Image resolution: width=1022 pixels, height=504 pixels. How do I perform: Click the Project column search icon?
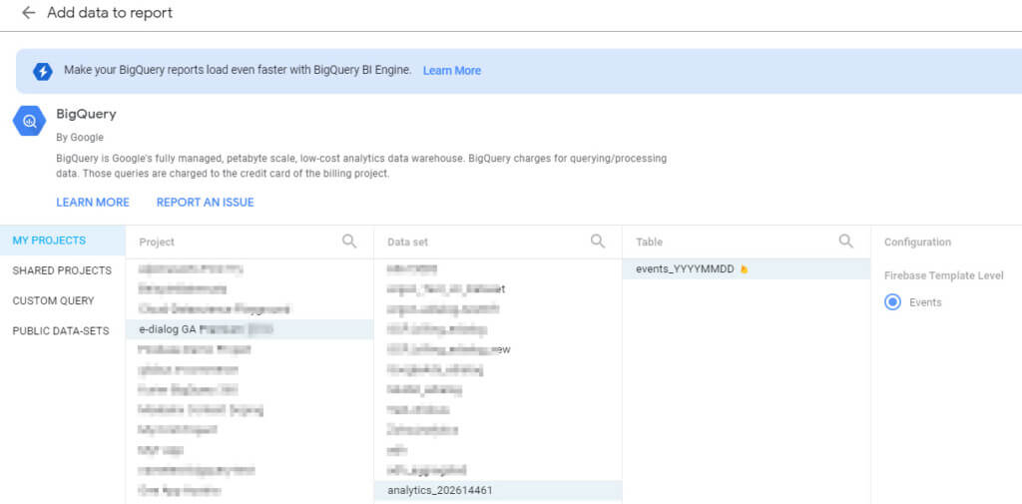(349, 241)
